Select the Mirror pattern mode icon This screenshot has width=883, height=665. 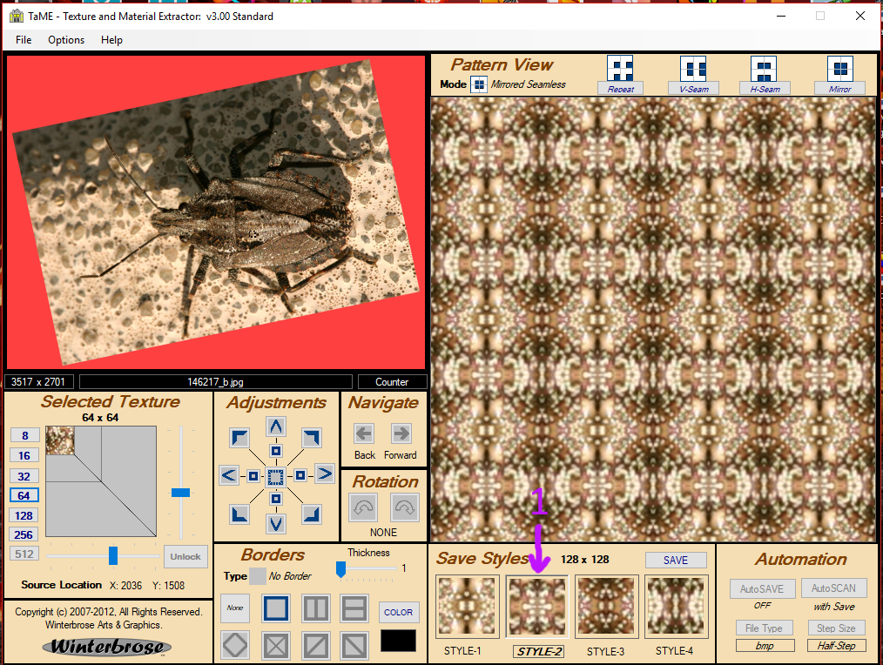[x=839, y=70]
